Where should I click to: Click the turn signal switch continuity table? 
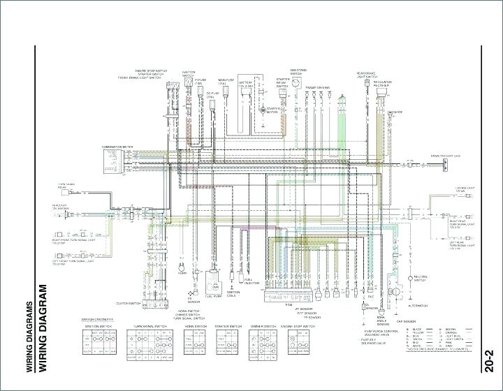point(150,345)
